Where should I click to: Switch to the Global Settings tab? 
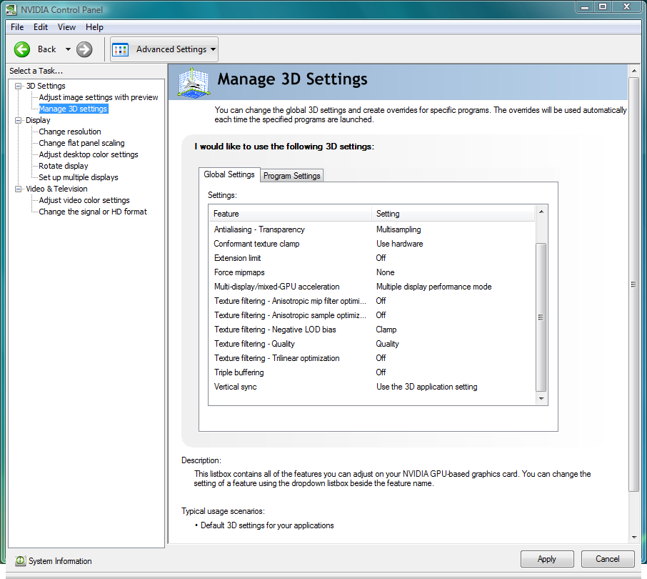click(229, 174)
